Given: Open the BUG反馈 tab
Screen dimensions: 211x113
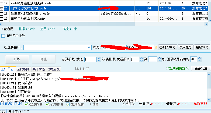Looking at the screenshot, I should tap(54, 69).
